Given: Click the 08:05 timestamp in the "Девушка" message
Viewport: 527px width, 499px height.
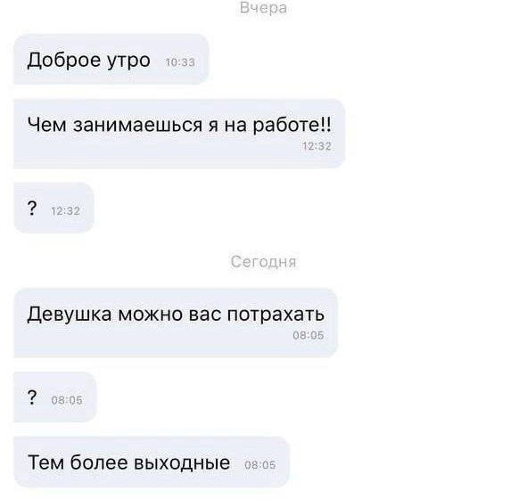Looking at the screenshot, I should [309, 335].
